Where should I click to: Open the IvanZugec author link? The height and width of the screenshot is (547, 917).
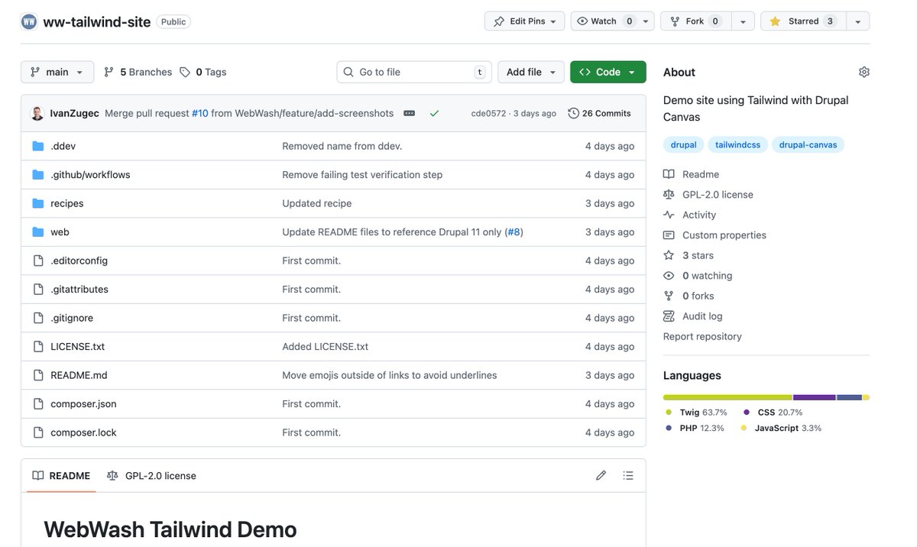coord(74,113)
